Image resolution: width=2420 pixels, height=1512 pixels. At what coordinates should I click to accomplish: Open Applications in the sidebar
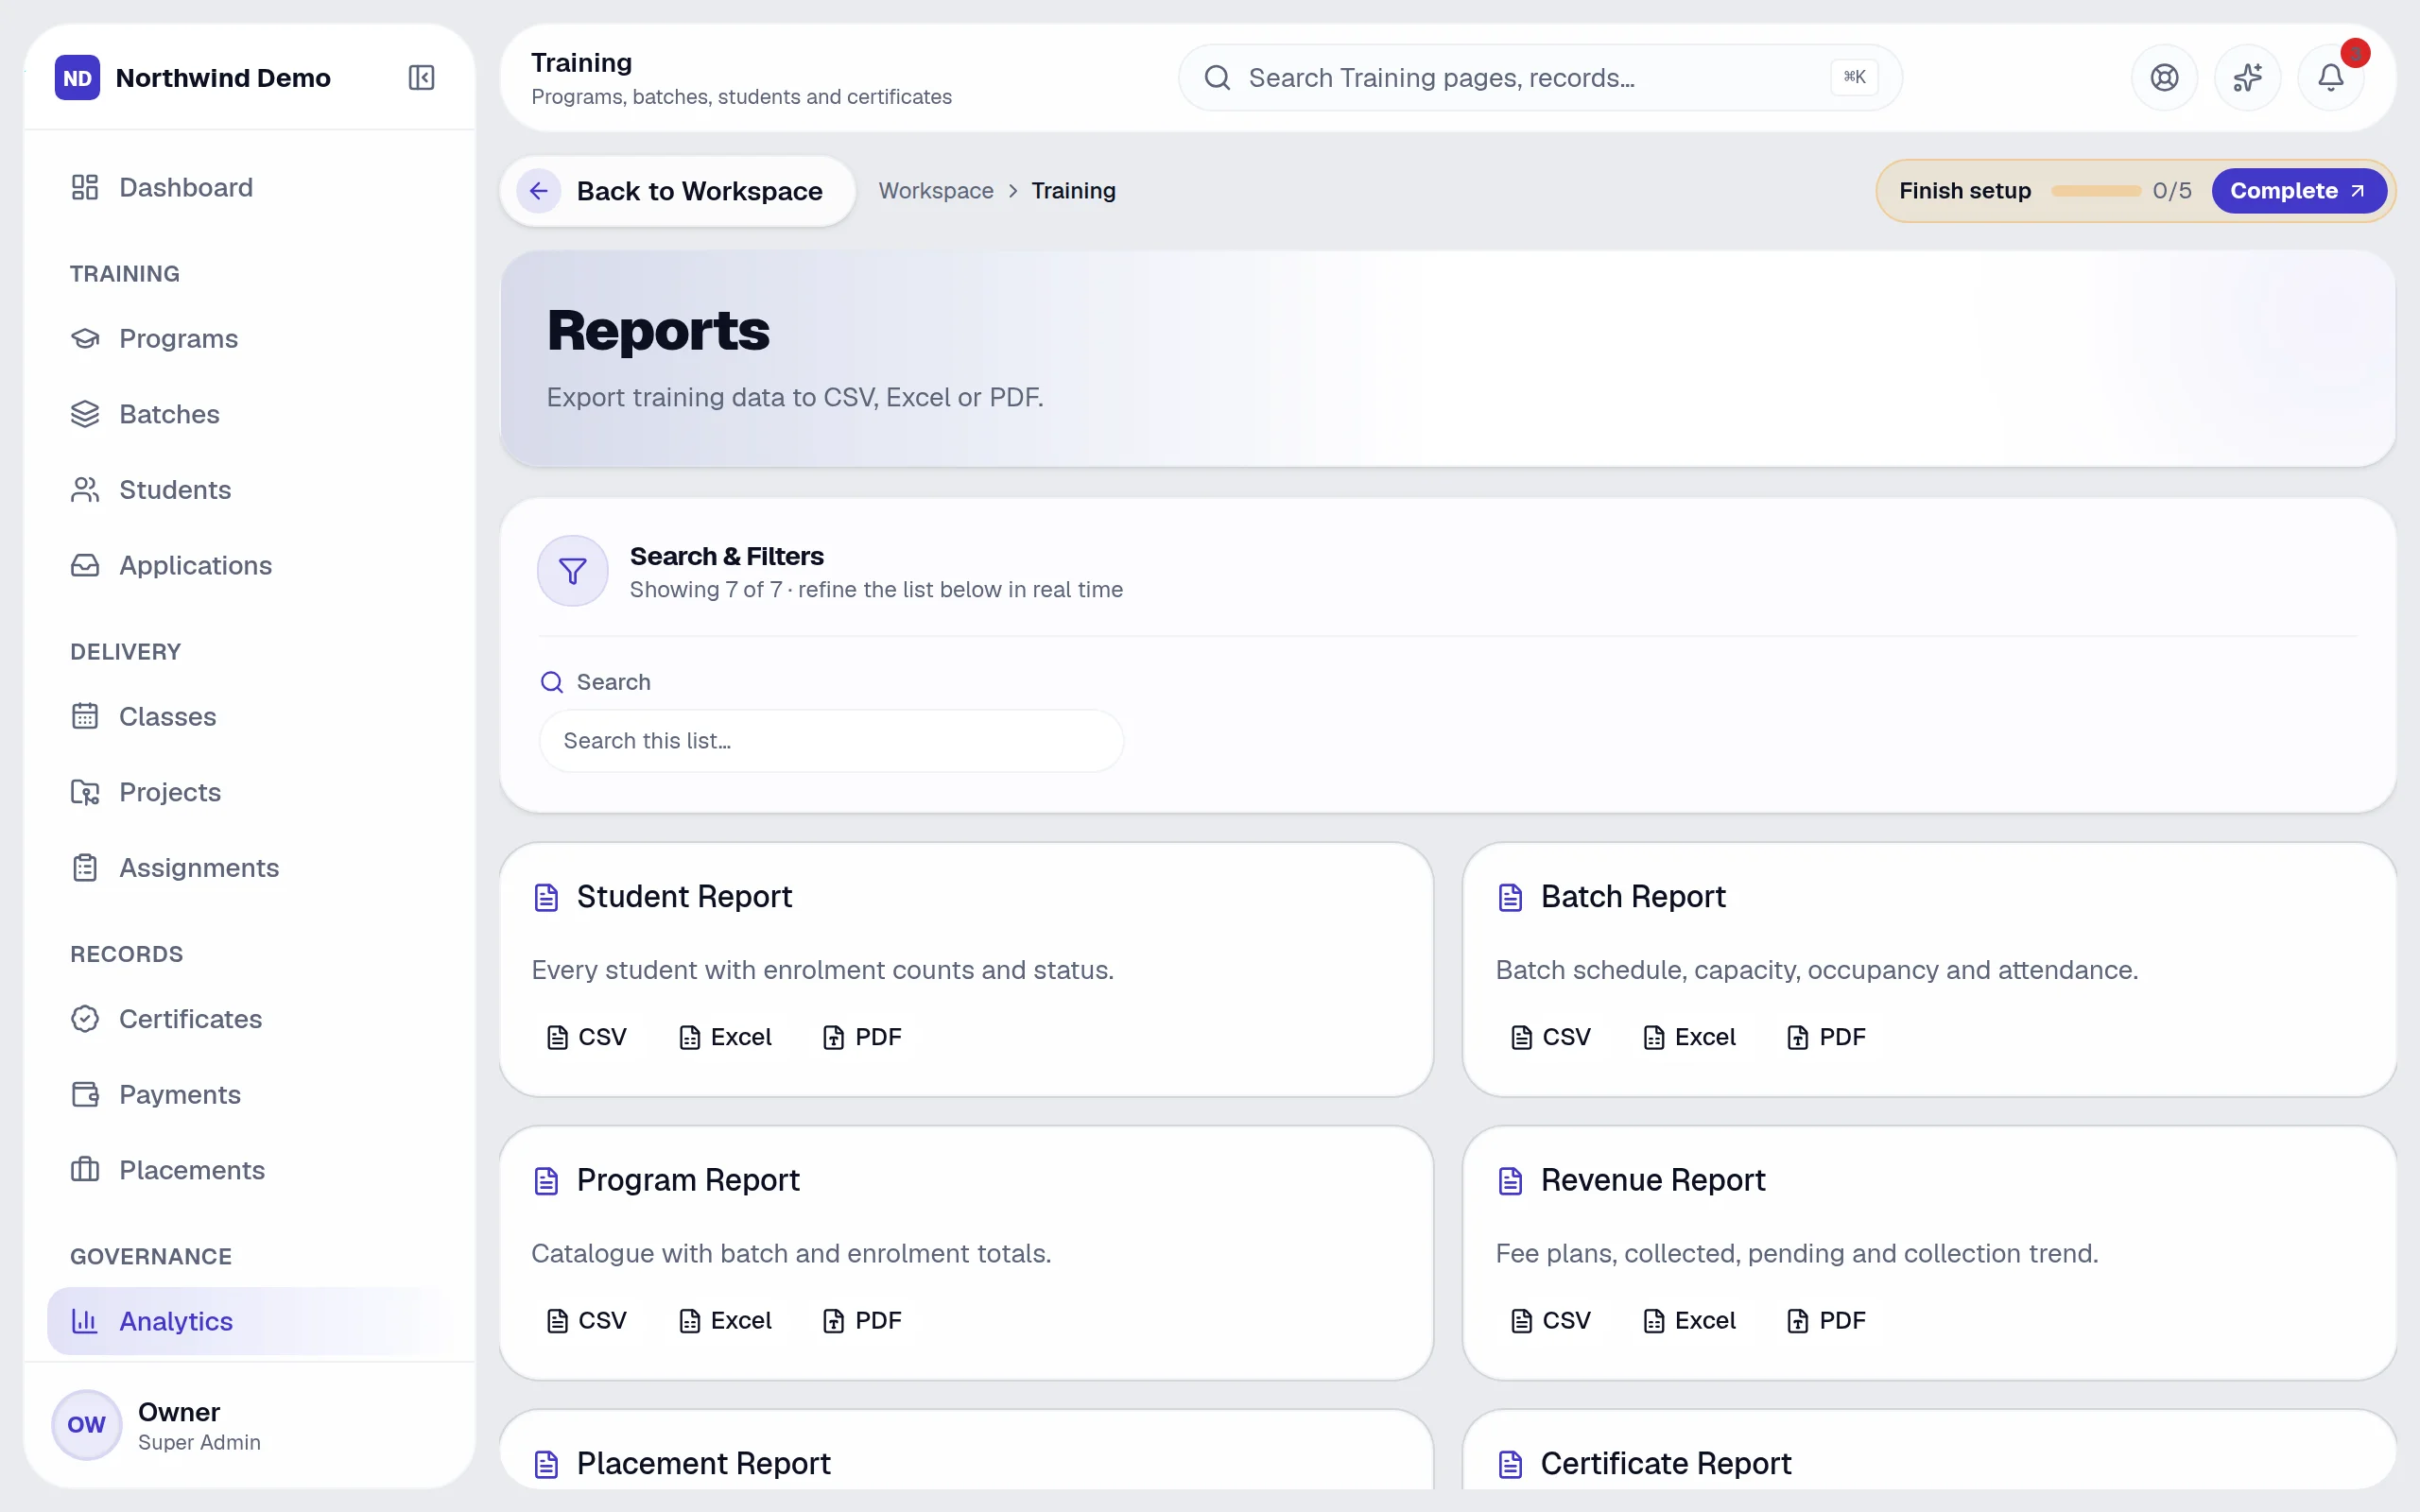pos(249,565)
